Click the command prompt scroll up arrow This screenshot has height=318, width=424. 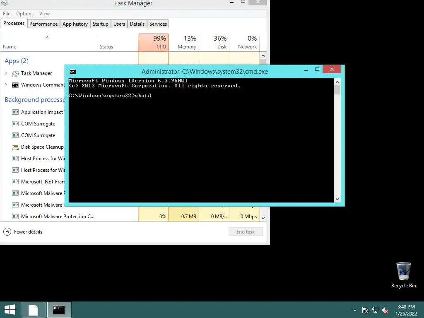click(337, 82)
